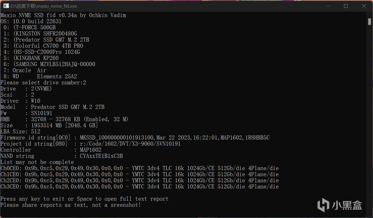373x218 pixels.
Task: Click the maxio_nvme_fid.exe window icon
Action: [6, 6]
